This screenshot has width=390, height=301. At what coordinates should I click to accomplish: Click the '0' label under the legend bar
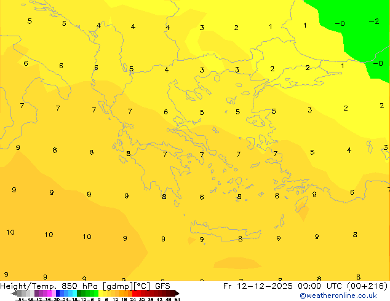99,299
